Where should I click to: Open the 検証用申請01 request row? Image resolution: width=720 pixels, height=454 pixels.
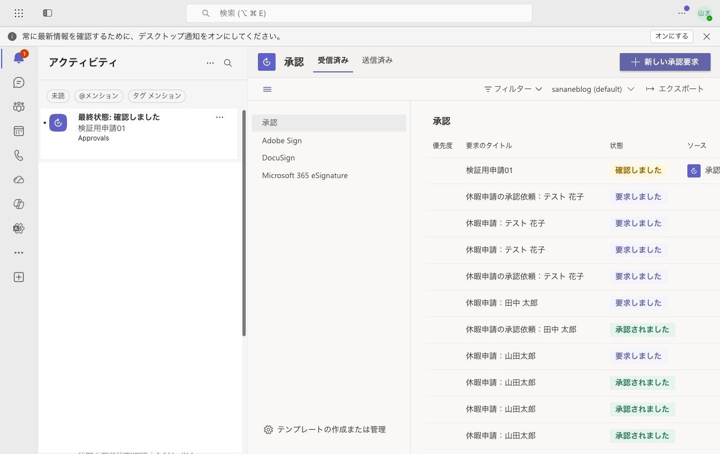click(573, 171)
